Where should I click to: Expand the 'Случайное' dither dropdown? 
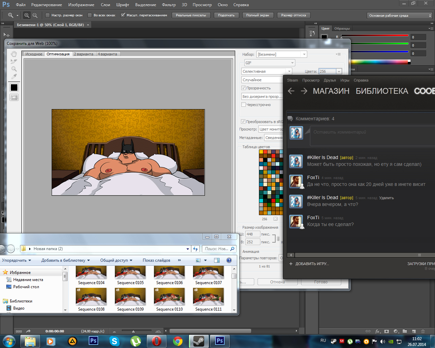[x=262, y=80]
